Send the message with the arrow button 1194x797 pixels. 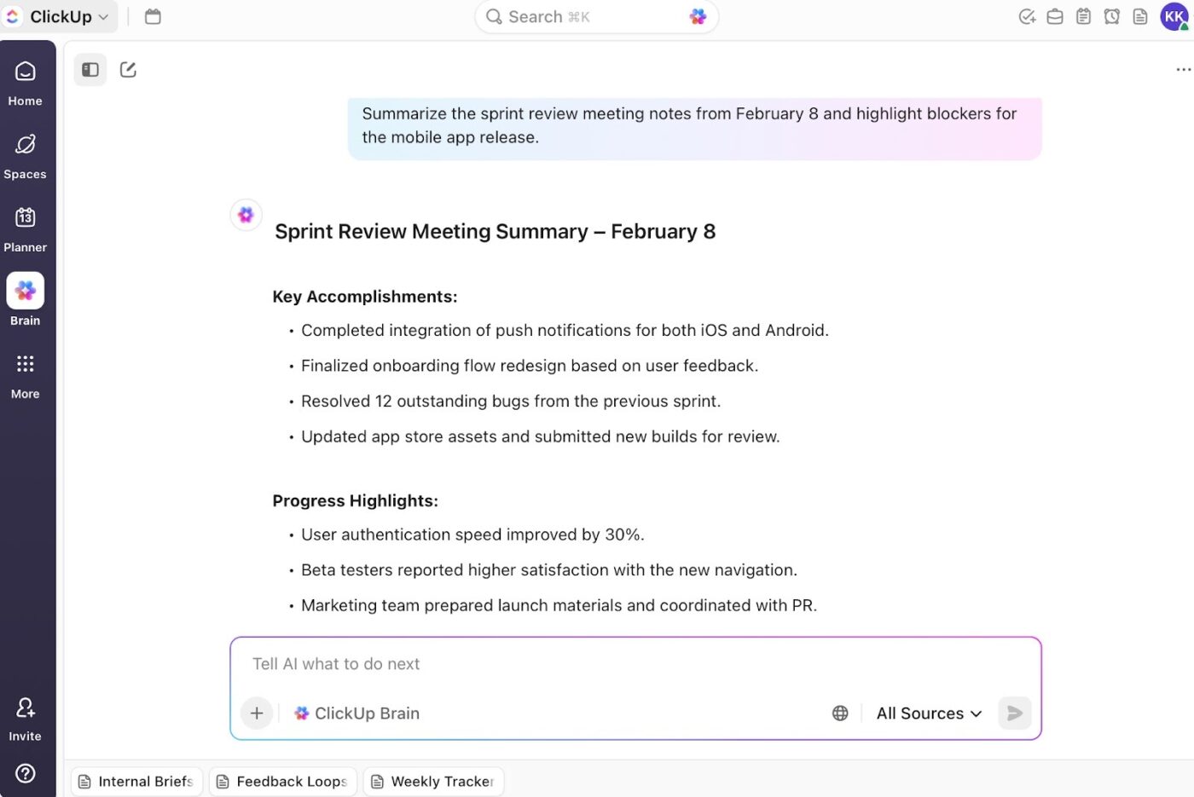coord(1014,713)
